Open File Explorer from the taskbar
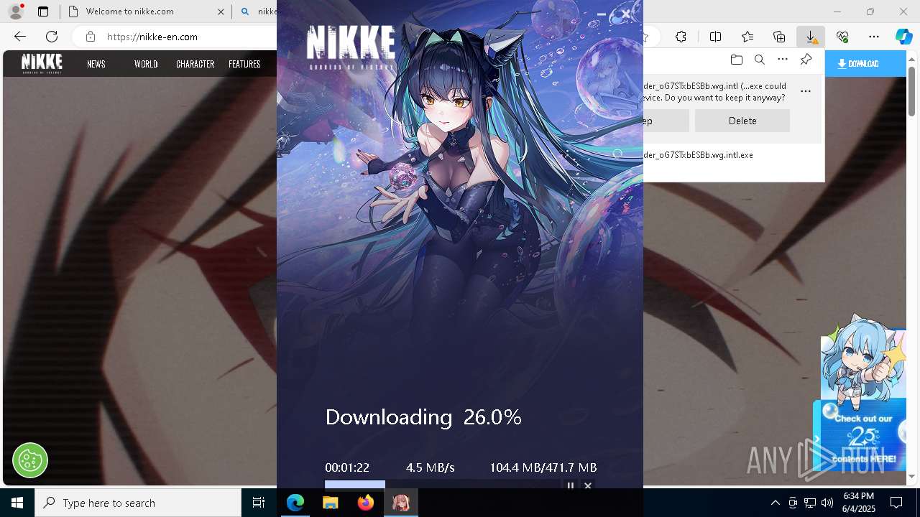The image size is (920, 517). coord(331,503)
